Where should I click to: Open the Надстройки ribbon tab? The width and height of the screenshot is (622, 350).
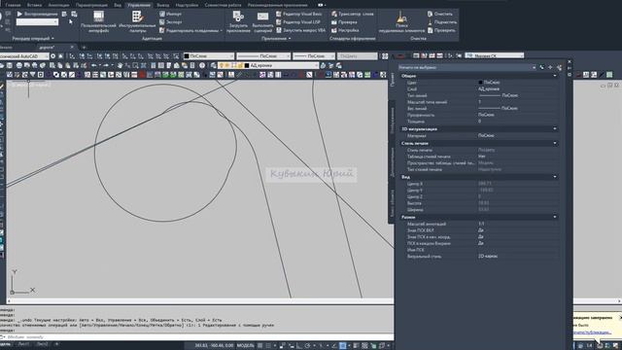tap(187, 5)
